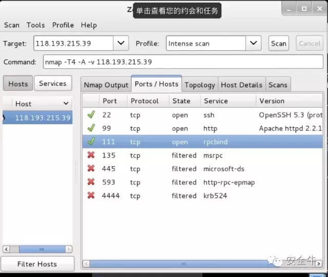This screenshot has width=328, height=277.
Task: Start the scan with the Scan button
Action: [x=279, y=43]
